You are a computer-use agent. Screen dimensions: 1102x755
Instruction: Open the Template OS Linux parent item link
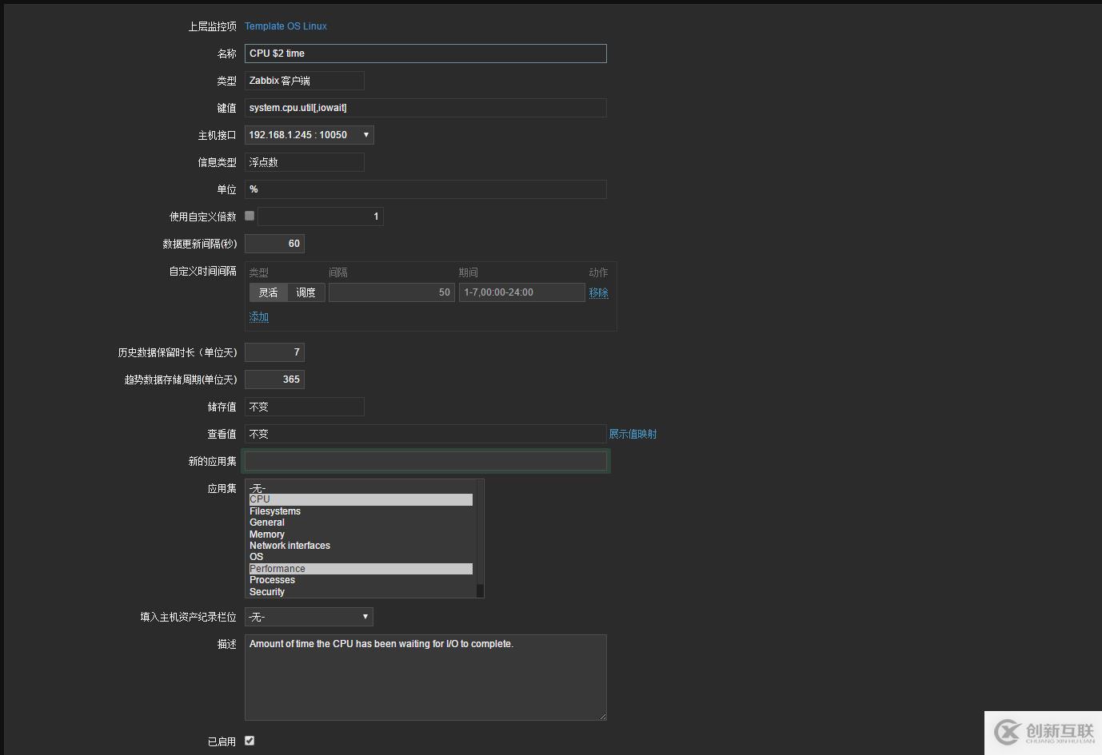[x=285, y=26]
